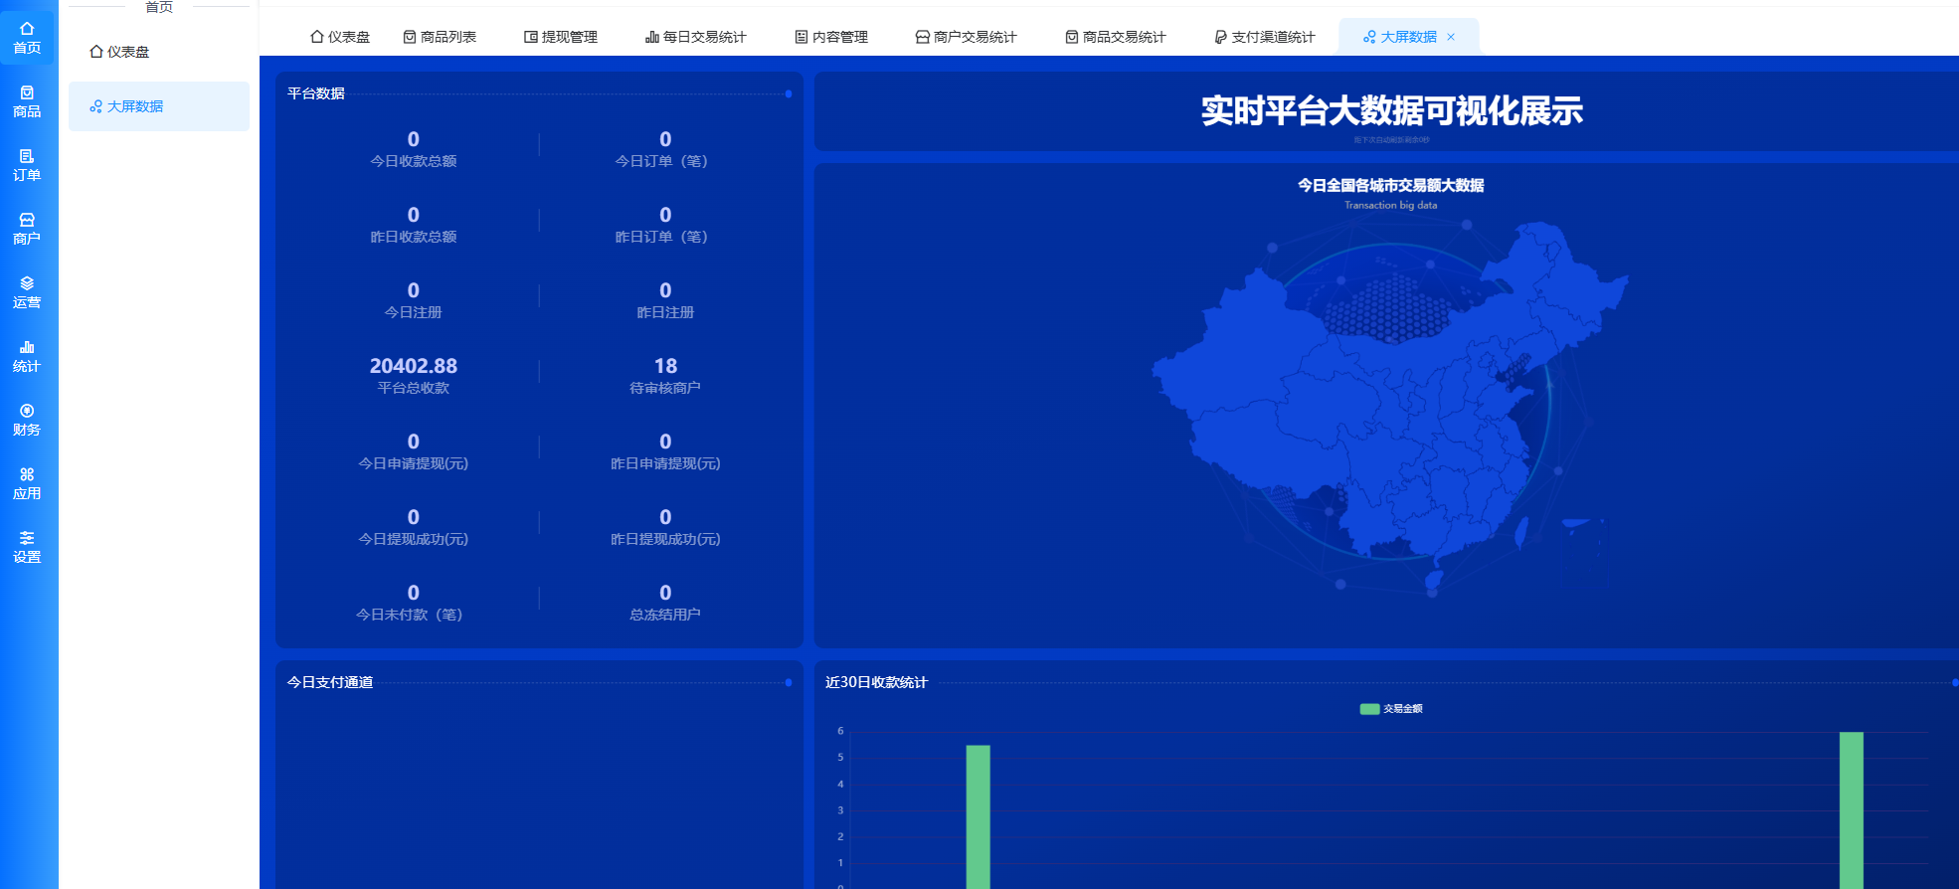Select the 运营 operations sidebar icon
Viewport: 1959px width, 889px height.
click(x=27, y=292)
